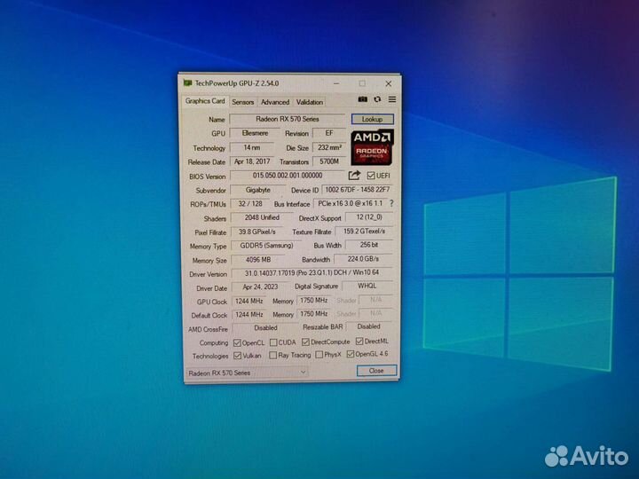Open the Validation tab
Image resolution: width=639 pixels, height=479 pixels.
pos(310,102)
